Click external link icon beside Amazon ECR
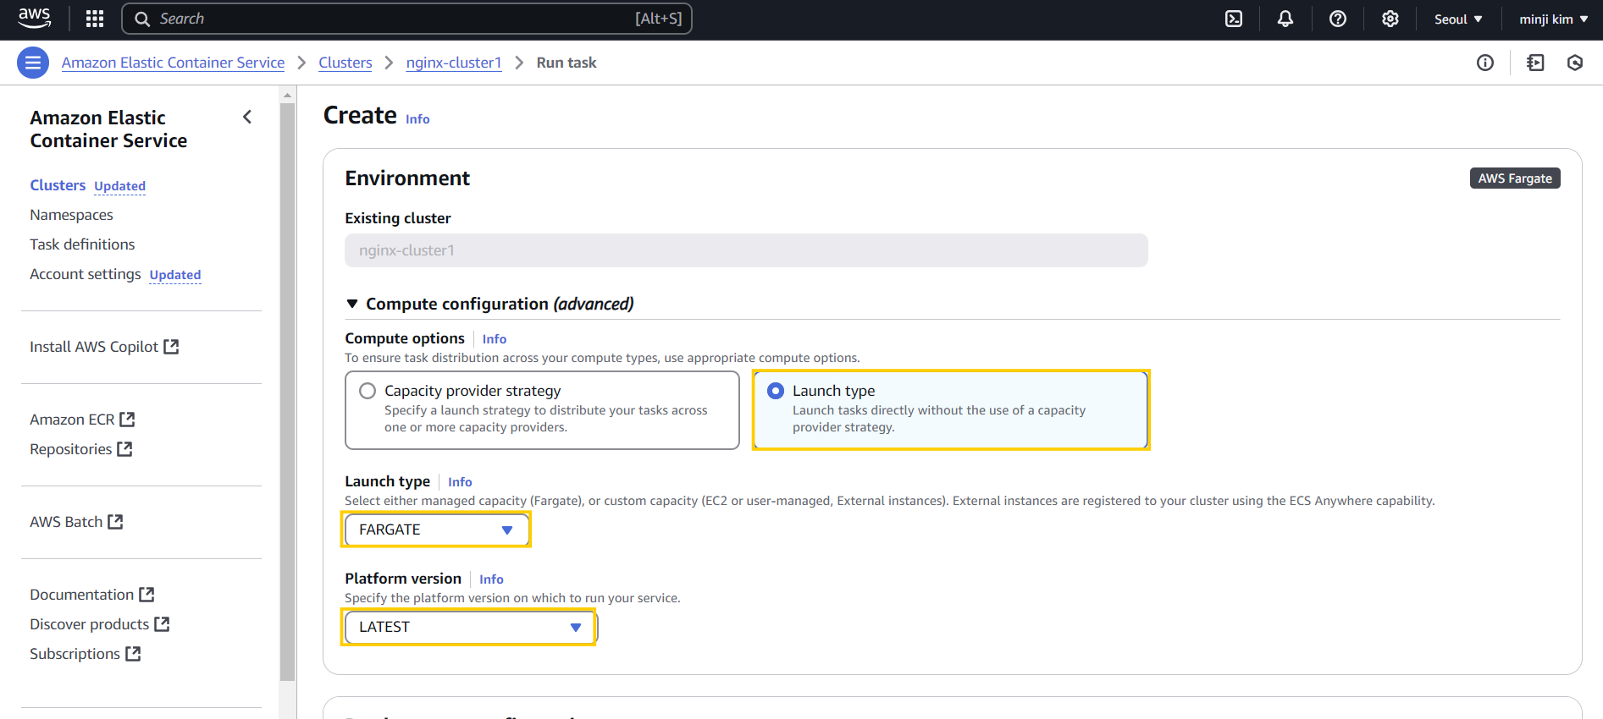This screenshot has height=719, width=1603. 127,420
